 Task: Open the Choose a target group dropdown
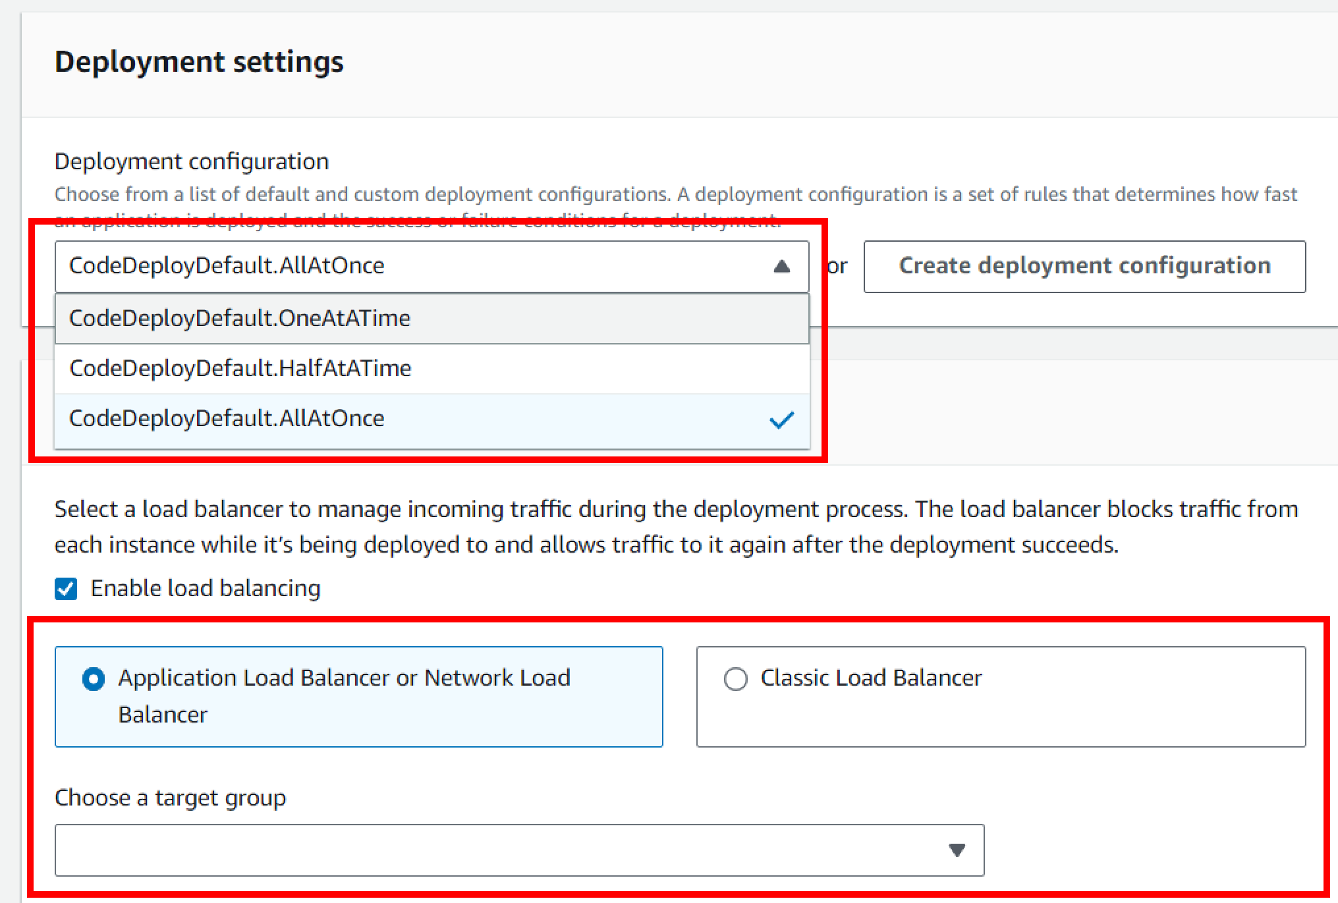[519, 850]
